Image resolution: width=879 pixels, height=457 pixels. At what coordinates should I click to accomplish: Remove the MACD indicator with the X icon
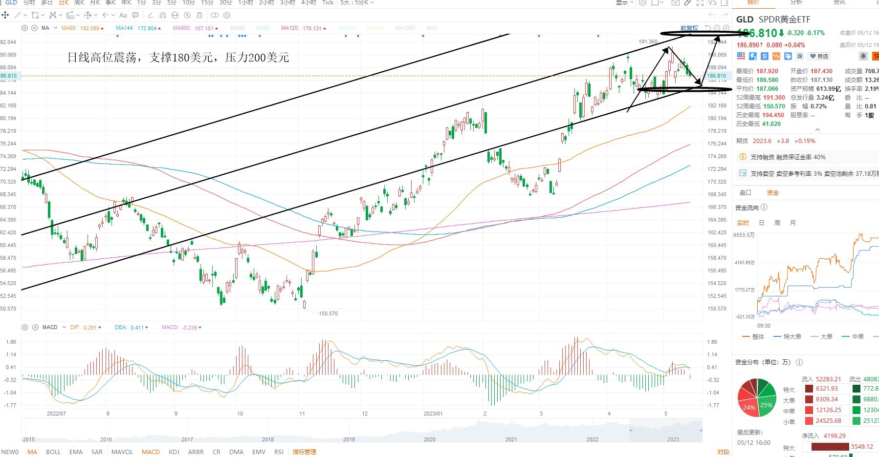point(35,327)
